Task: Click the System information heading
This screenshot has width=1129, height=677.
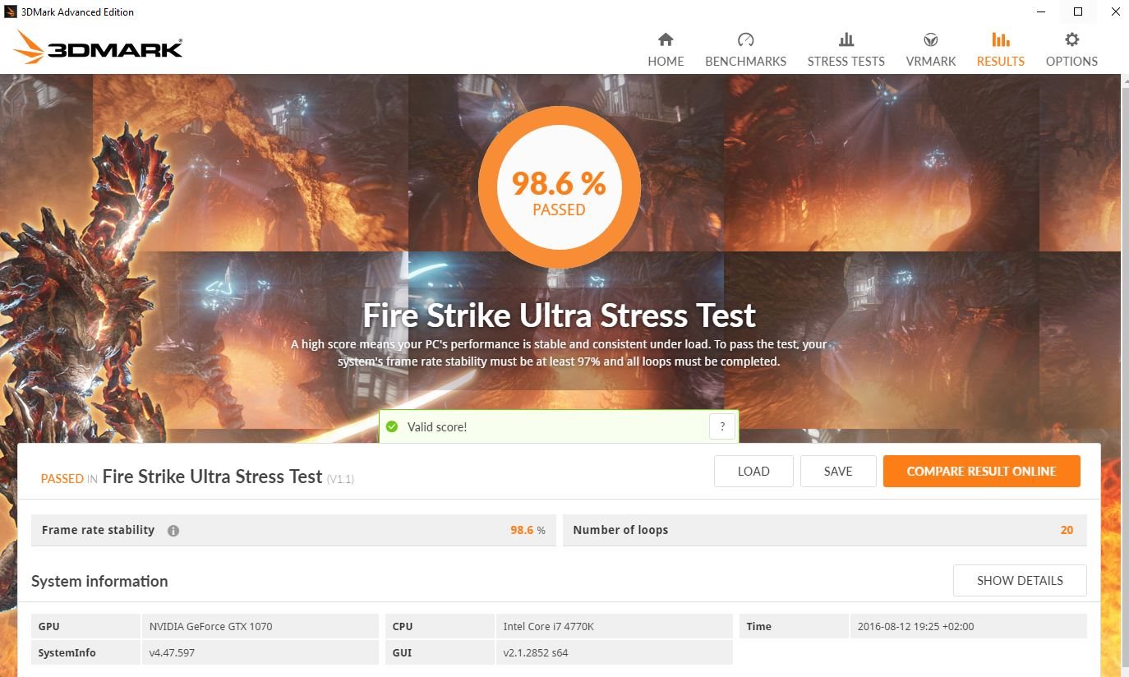Action: [x=99, y=581]
